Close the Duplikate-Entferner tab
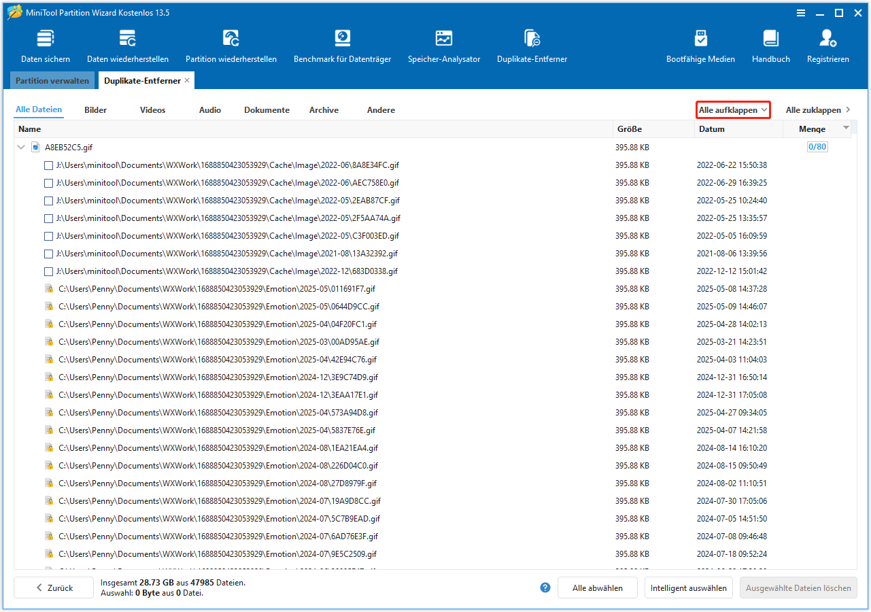The width and height of the screenshot is (871, 612). pos(187,80)
